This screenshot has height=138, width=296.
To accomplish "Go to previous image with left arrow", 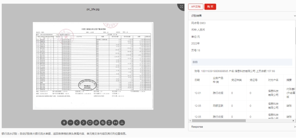I will coord(77,123).
